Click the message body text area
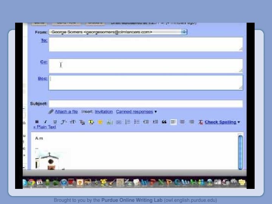The height and width of the screenshot is (204, 272). [x=134, y=151]
